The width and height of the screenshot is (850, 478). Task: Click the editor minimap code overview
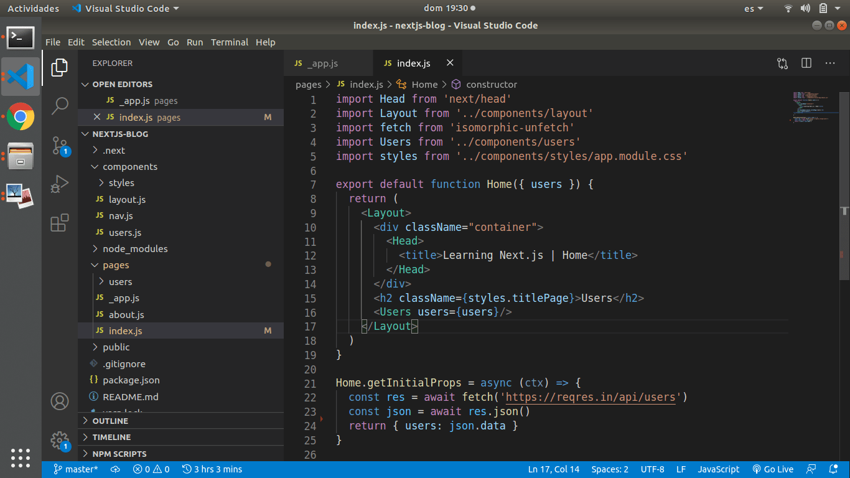point(811,106)
